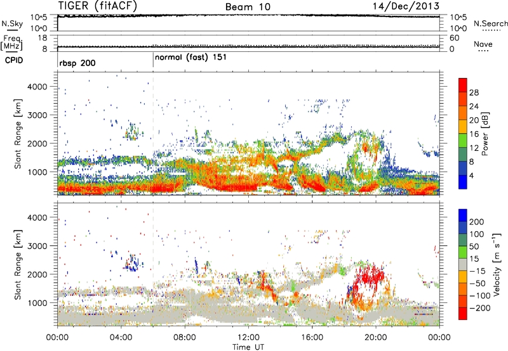This screenshot has width=508, height=351.
Task: Click the velocity value '200' on the color bar
Action: pos(476,222)
